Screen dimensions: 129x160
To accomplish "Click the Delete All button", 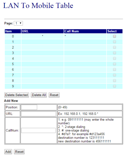I will coord(39,95).
